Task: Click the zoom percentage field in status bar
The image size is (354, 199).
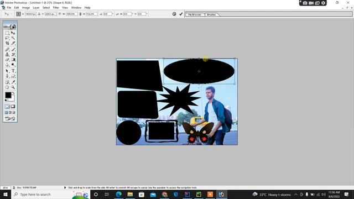Action: (6, 188)
